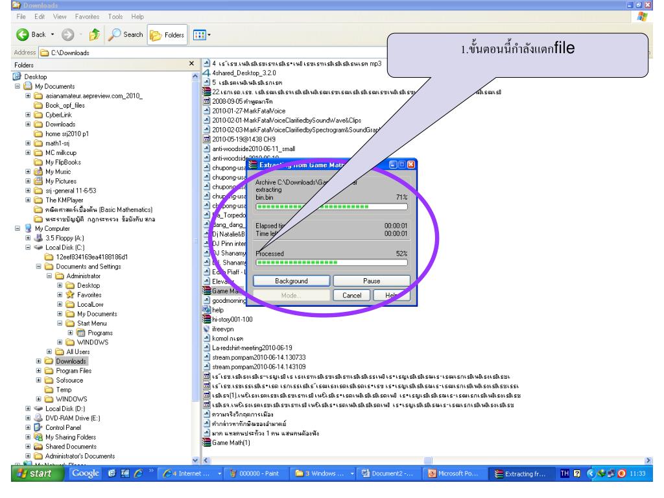Select the Sofsource folder
This screenshot has height=498, width=664.
(69, 380)
